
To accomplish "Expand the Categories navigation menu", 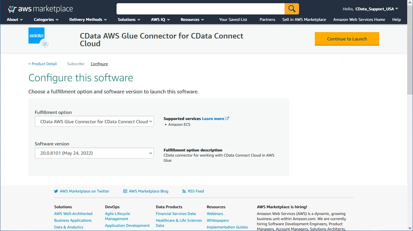I will 46,20.
